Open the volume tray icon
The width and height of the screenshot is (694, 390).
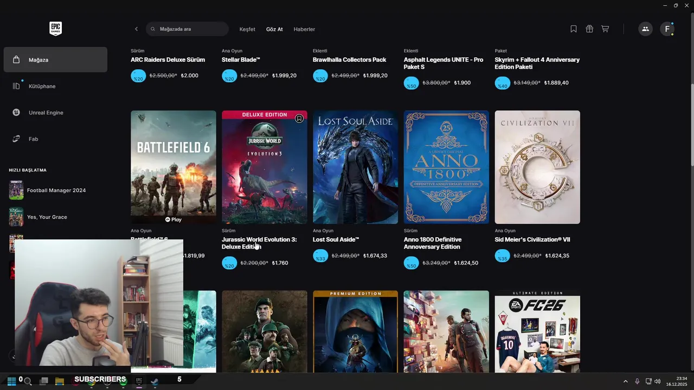[x=658, y=381]
